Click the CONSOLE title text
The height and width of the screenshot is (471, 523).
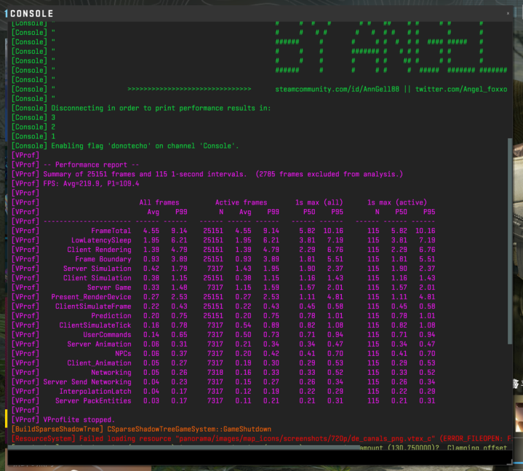pyautogui.click(x=31, y=13)
